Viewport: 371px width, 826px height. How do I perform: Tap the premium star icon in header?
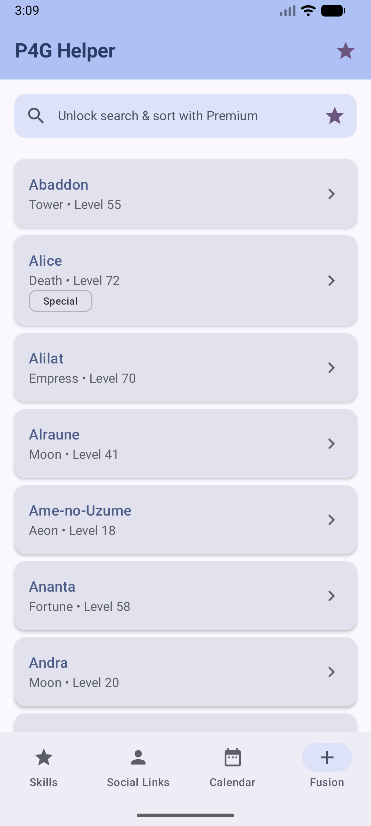tap(346, 51)
